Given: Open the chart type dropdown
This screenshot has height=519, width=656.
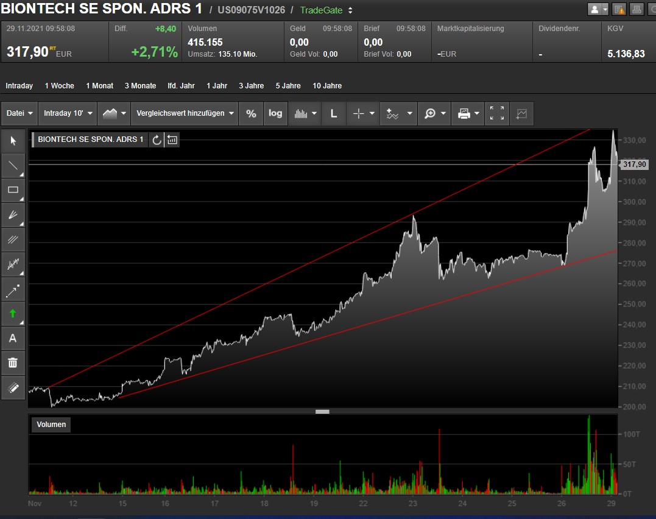Looking at the screenshot, I should (115, 113).
